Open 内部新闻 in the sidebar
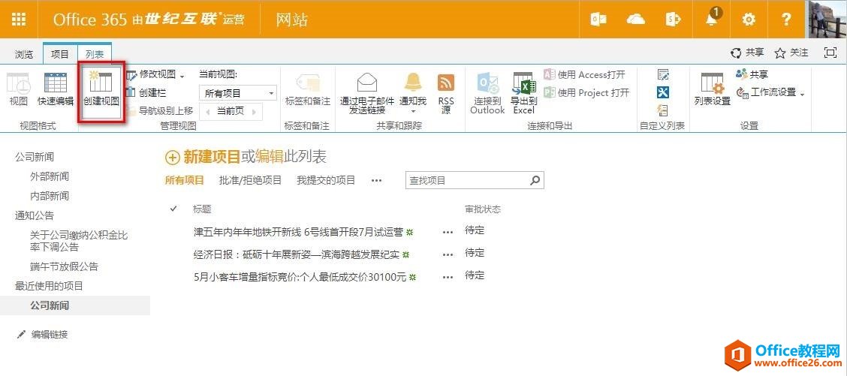Viewport: 847px width, 376px height. click(x=50, y=196)
